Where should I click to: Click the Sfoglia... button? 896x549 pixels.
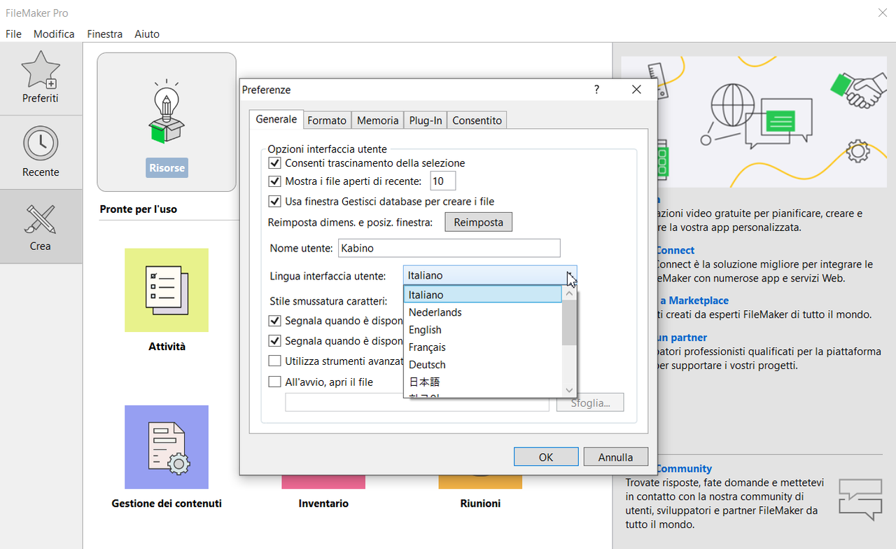[590, 402]
